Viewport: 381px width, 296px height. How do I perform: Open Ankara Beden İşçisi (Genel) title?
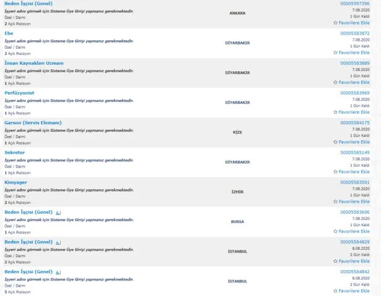pyautogui.click(x=28, y=4)
